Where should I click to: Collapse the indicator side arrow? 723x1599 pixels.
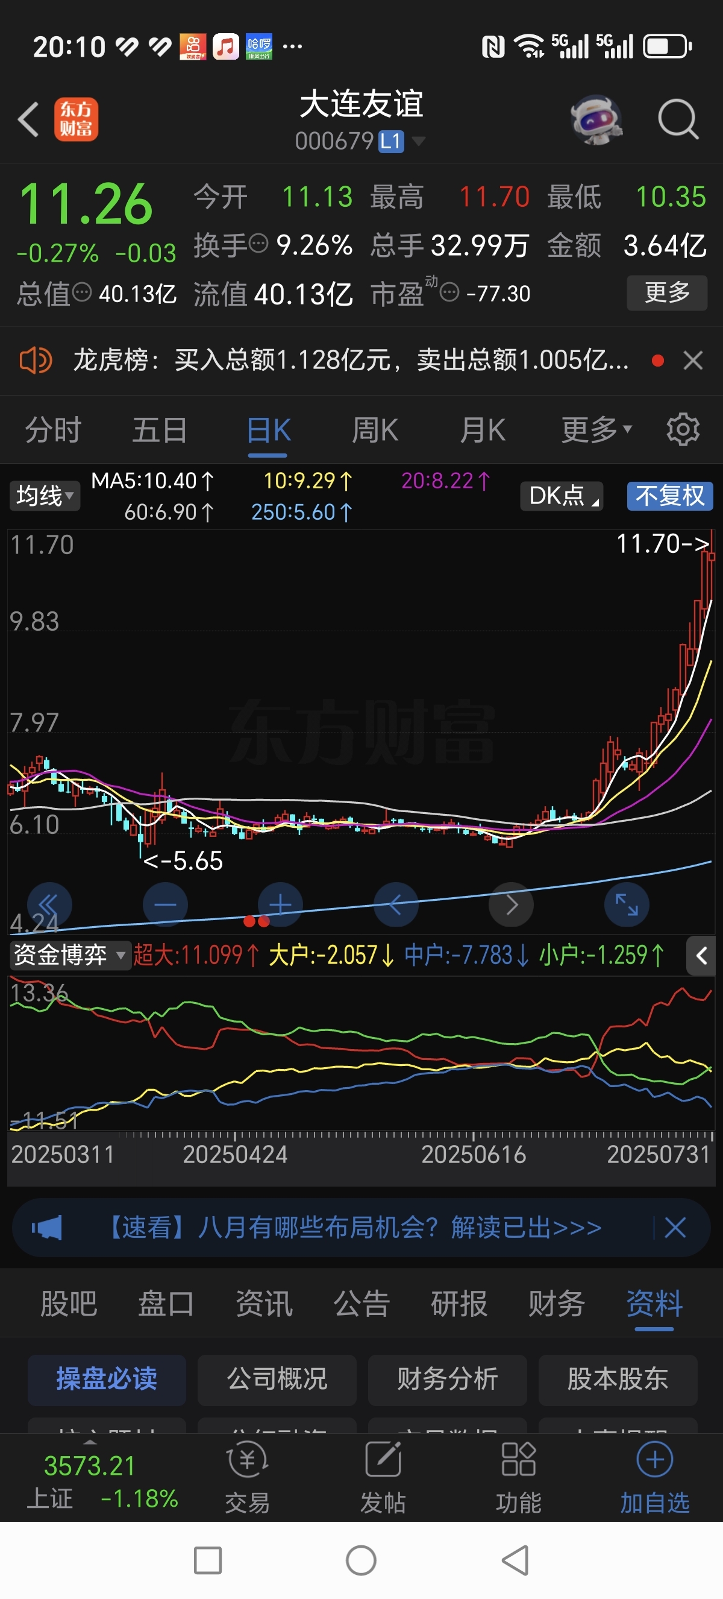click(x=701, y=955)
